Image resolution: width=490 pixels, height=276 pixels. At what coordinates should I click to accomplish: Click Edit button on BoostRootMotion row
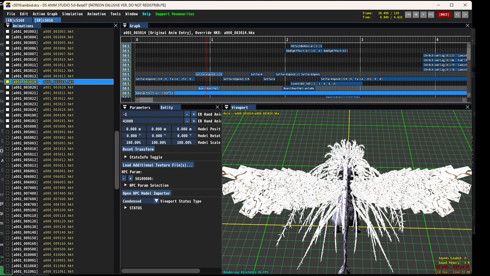point(126,88)
